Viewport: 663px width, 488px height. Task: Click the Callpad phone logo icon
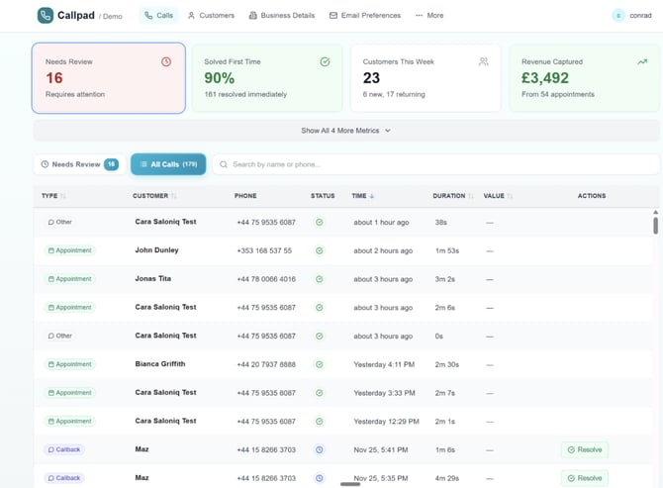coord(46,16)
